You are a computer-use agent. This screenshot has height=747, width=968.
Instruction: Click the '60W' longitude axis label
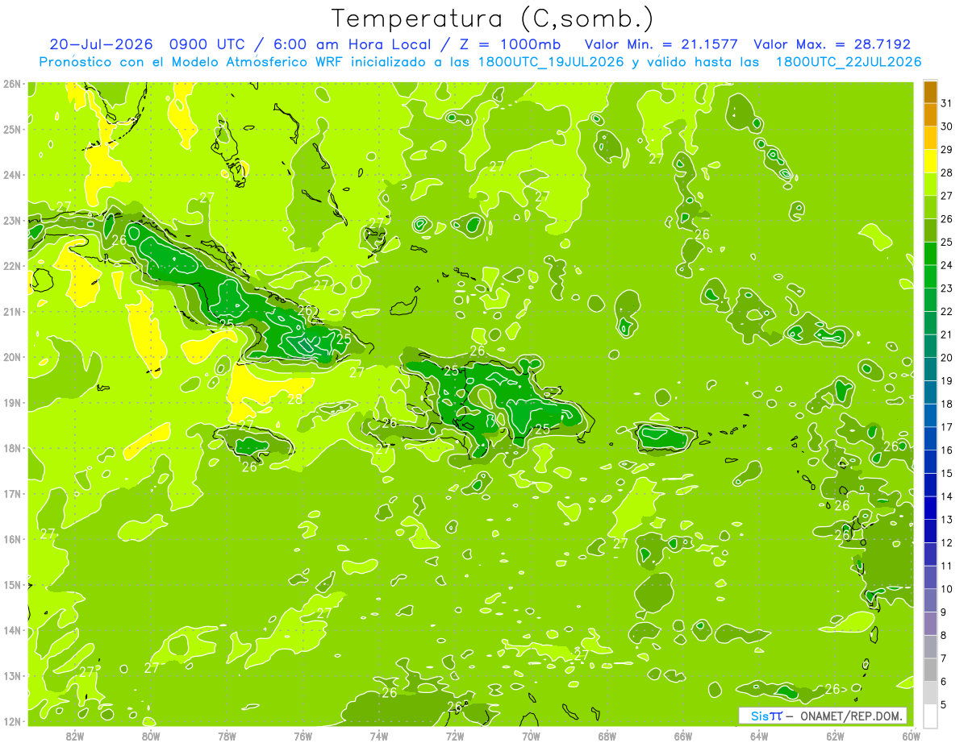911,736
